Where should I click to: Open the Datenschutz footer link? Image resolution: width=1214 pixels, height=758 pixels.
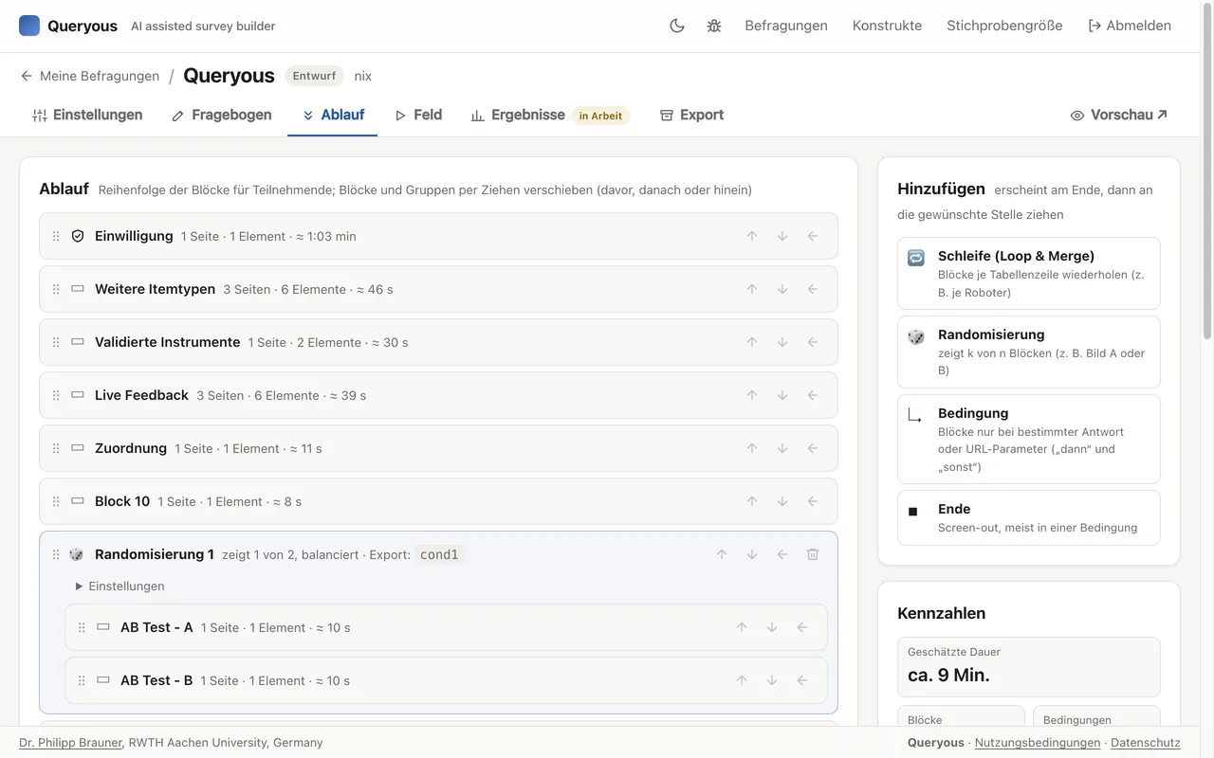point(1146,743)
